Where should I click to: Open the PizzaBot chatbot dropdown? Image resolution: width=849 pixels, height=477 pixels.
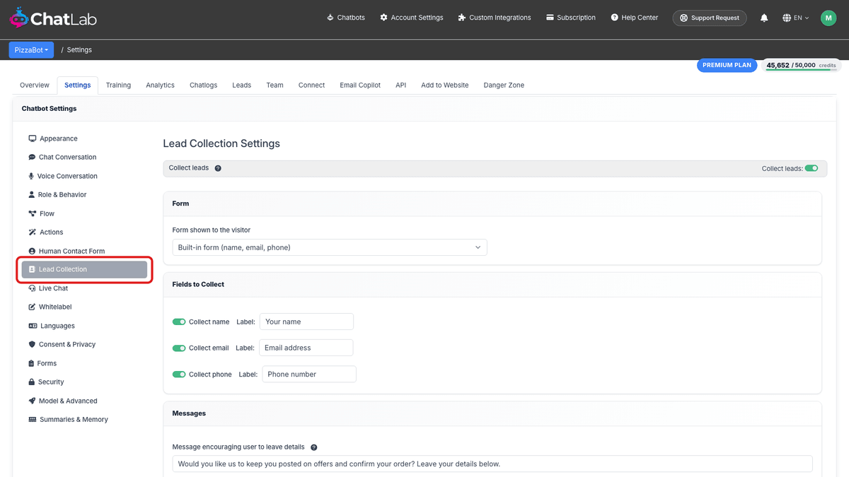pos(31,50)
